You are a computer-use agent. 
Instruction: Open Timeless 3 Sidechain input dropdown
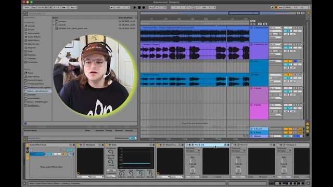(284, 151)
